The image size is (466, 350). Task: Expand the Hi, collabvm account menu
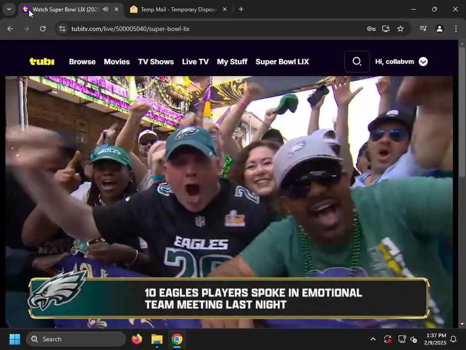tap(401, 62)
